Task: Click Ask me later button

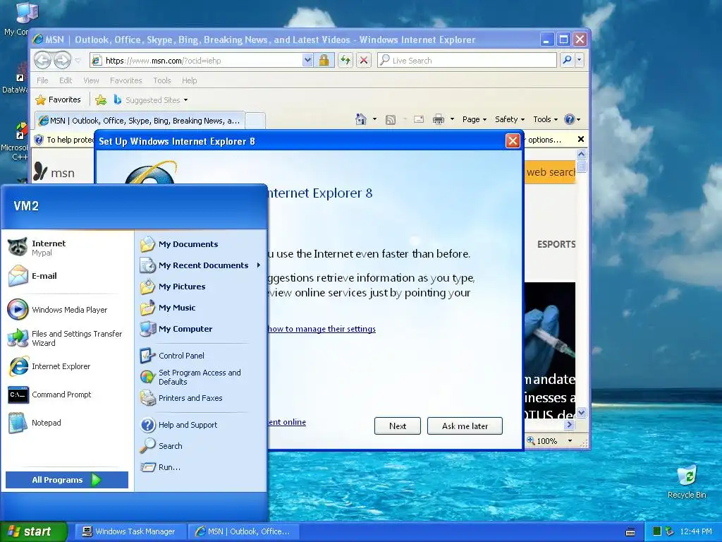Action: (x=465, y=426)
